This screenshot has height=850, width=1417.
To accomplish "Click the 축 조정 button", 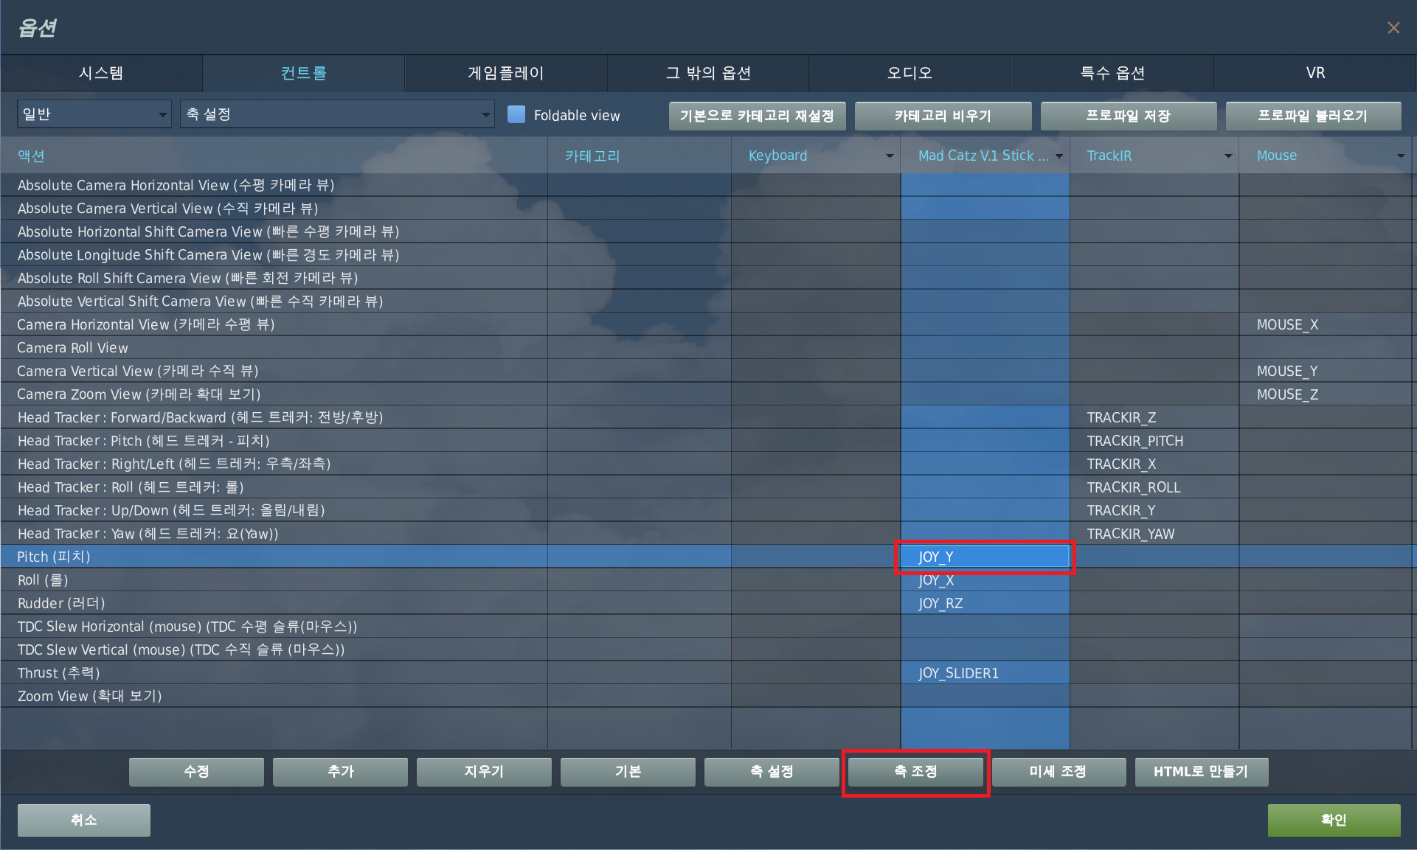I will pyautogui.click(x=915, y=772).
